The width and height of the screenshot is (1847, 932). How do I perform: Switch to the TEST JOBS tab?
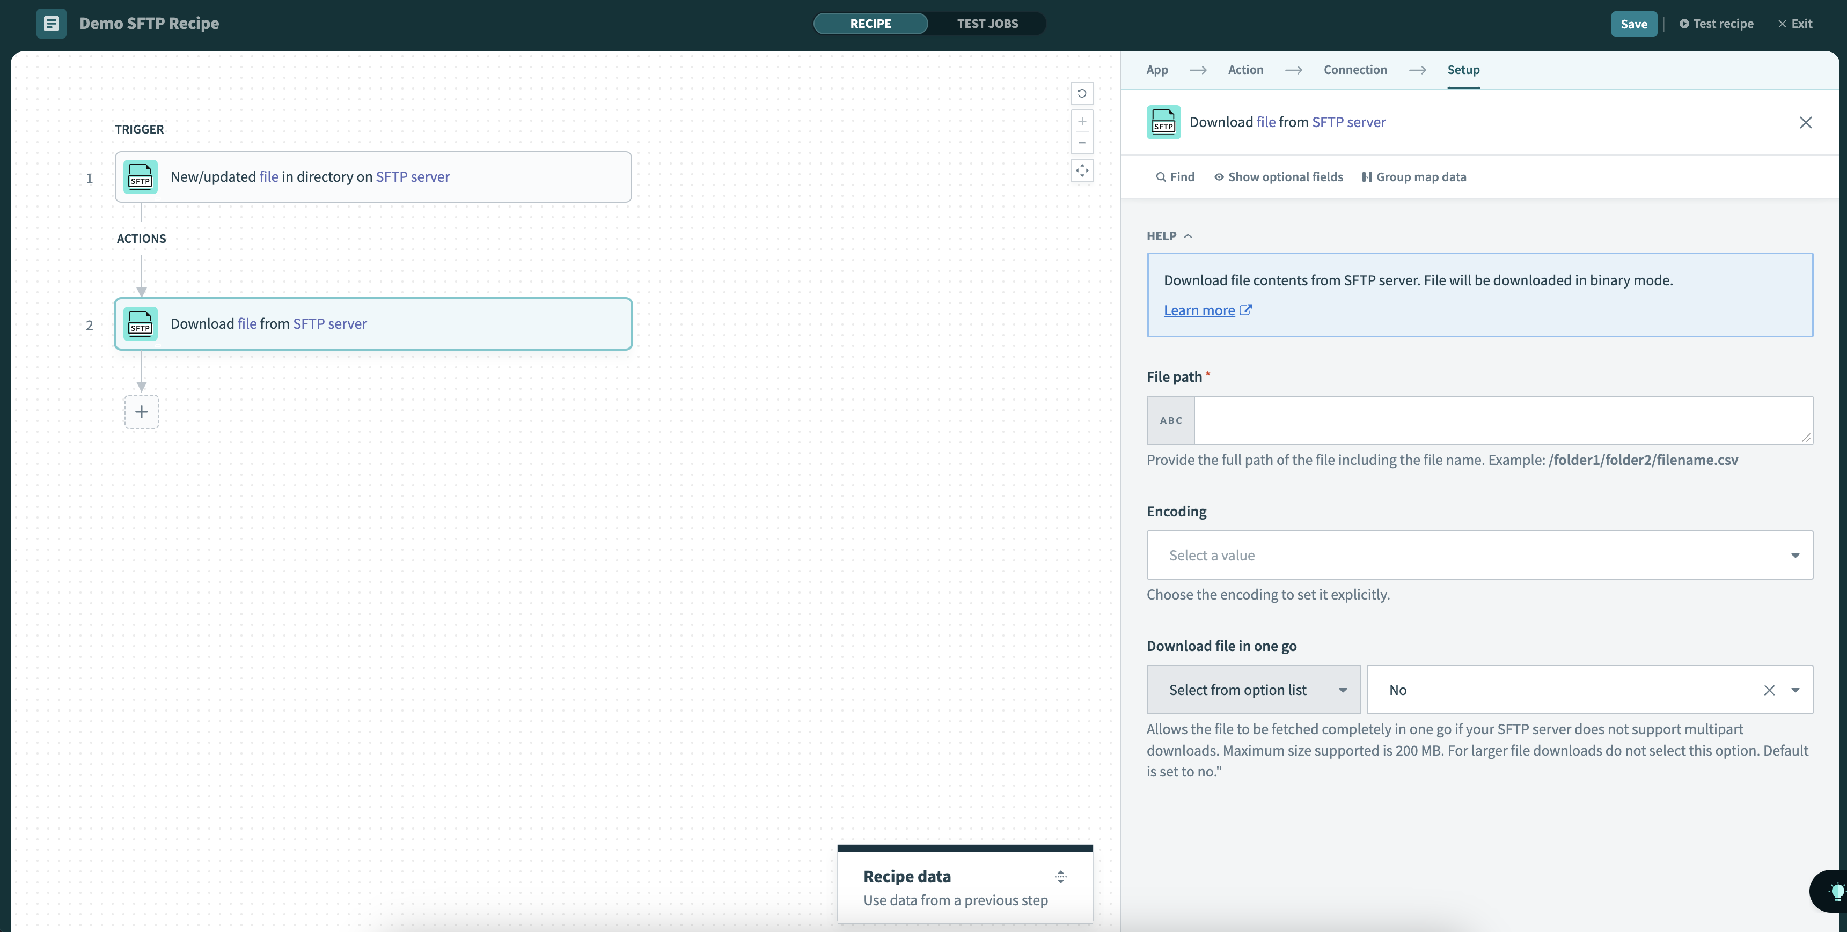tap(988, 23)
